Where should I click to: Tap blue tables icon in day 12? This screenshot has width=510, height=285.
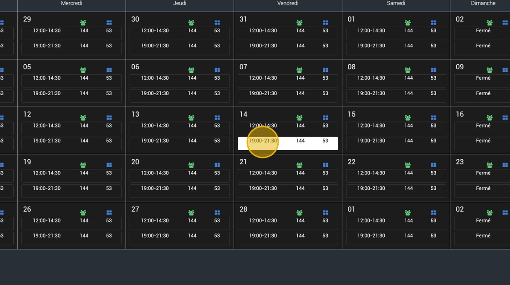tap(109, 117)
